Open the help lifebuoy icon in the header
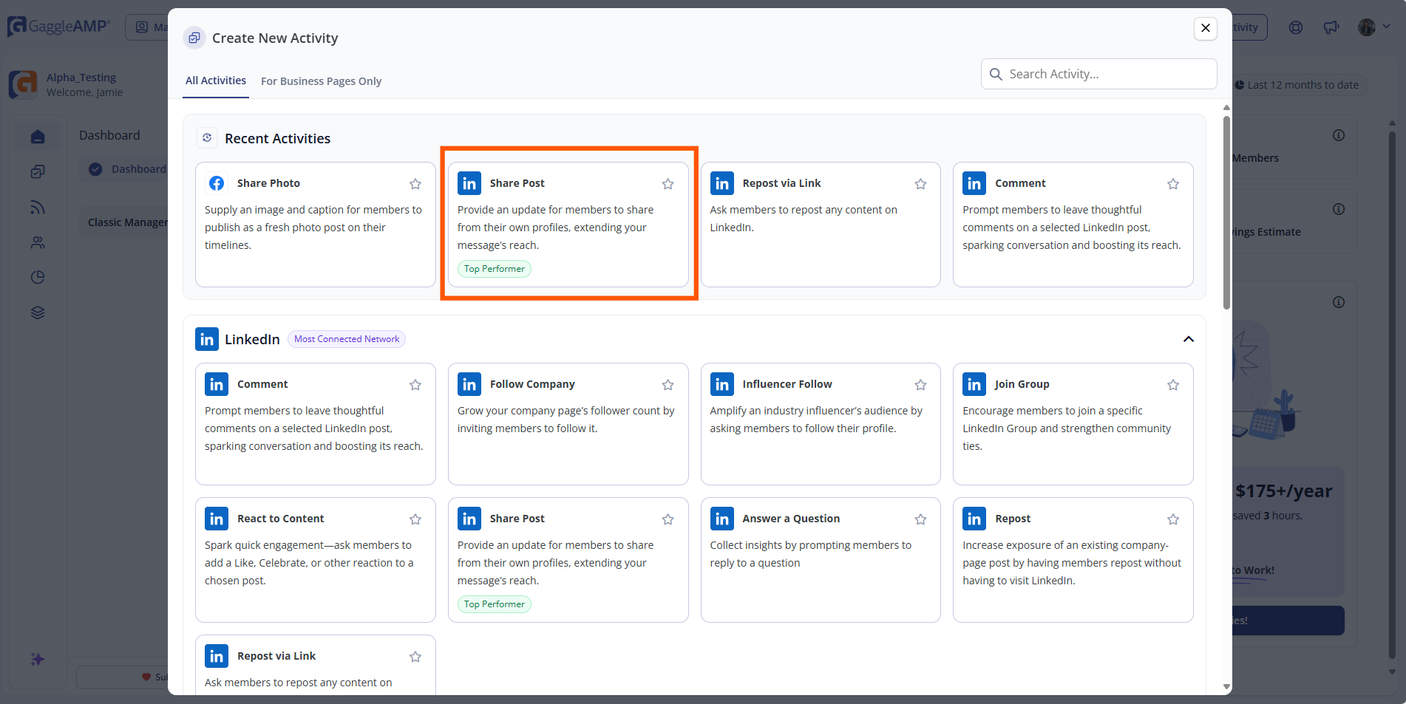Image resolution: width=1406 pixels, height=704 pixels. [1295, 27]
